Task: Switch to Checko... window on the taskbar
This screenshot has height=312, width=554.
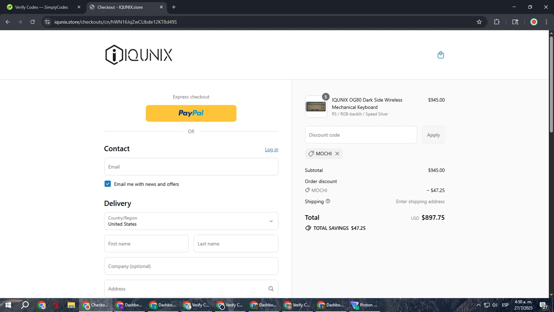Action: pyautogui.click(x=96, y=305)
